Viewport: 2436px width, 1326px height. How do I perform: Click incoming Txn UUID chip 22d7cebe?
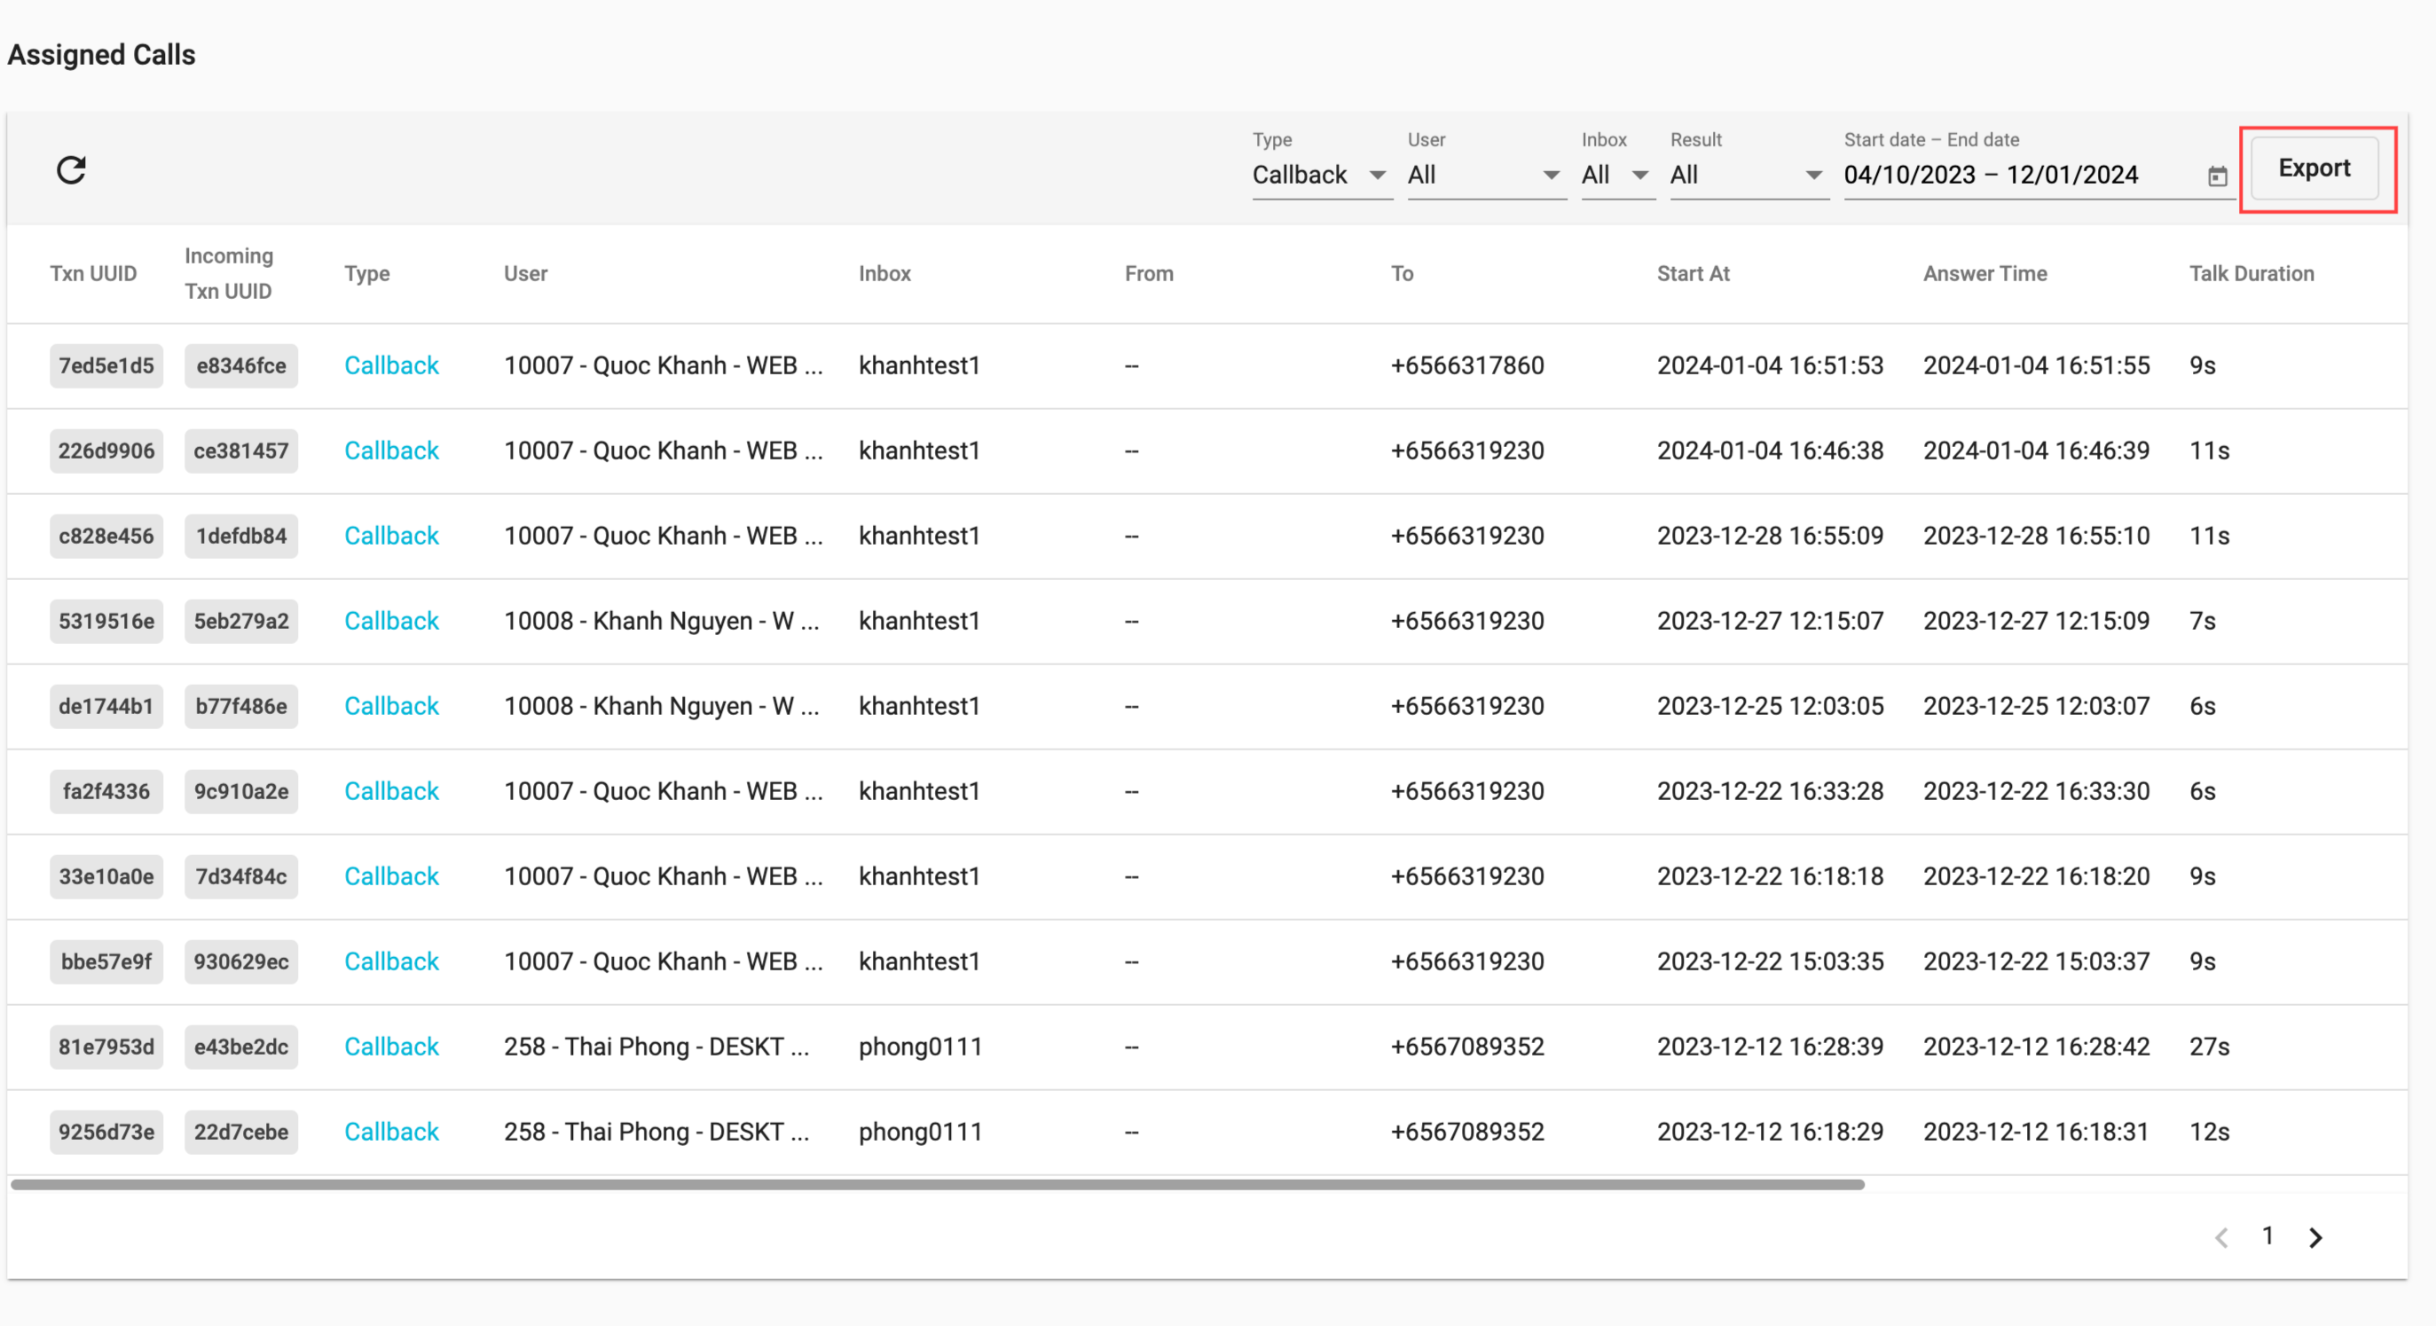click(x=241, y=1132)
